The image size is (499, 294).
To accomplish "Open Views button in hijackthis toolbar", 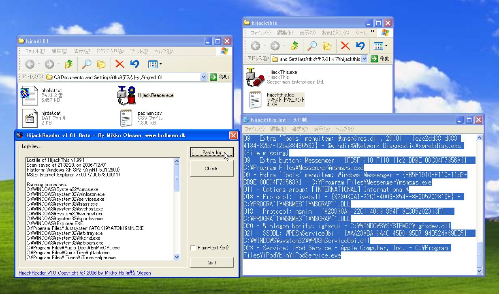I will click(x=380, y=45).
